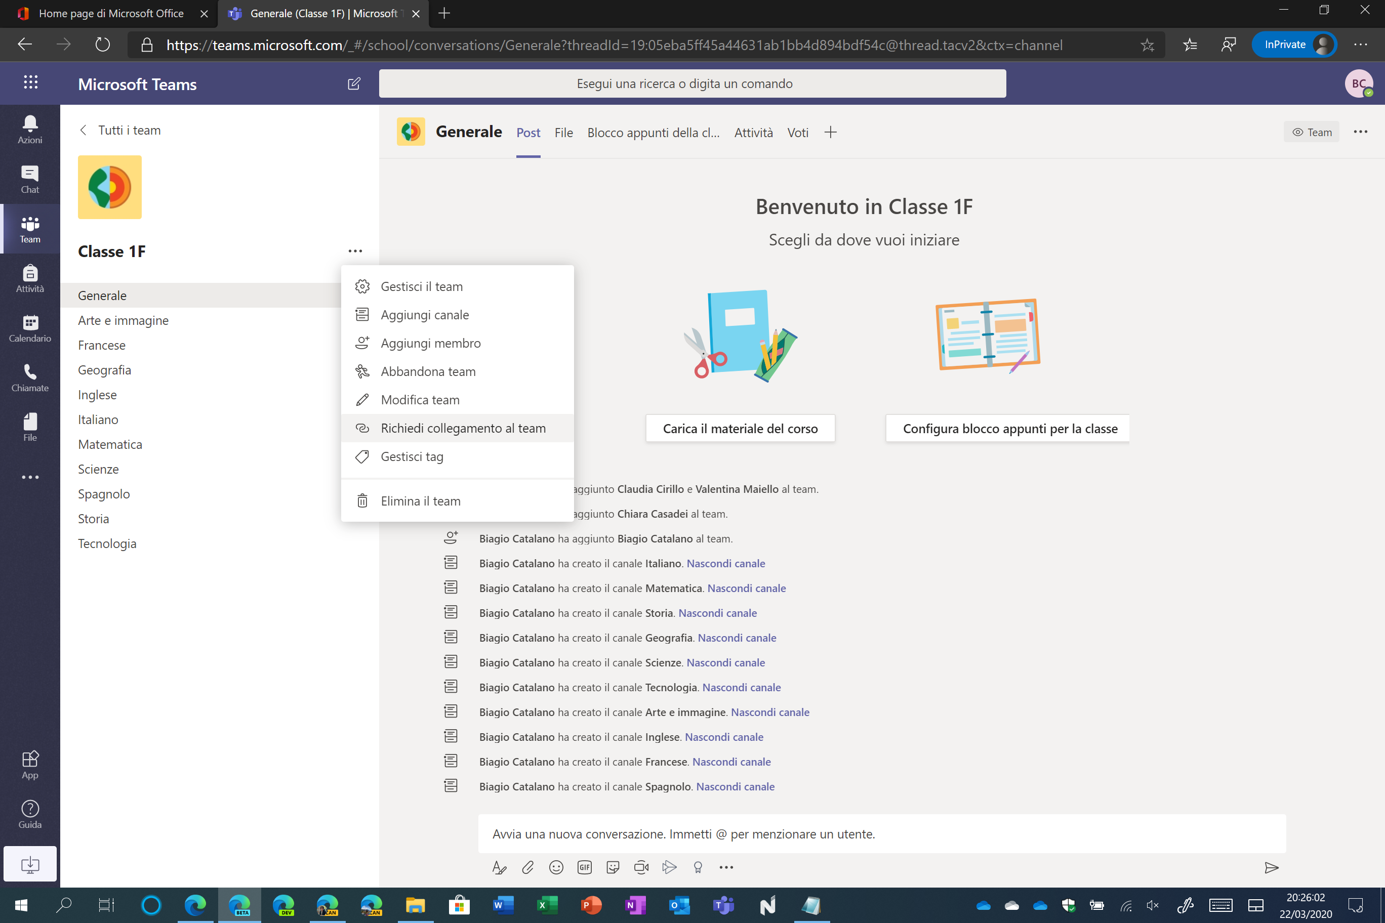Open Excel from Windows taskbar
1385x923 pixels.
(547, 905)
